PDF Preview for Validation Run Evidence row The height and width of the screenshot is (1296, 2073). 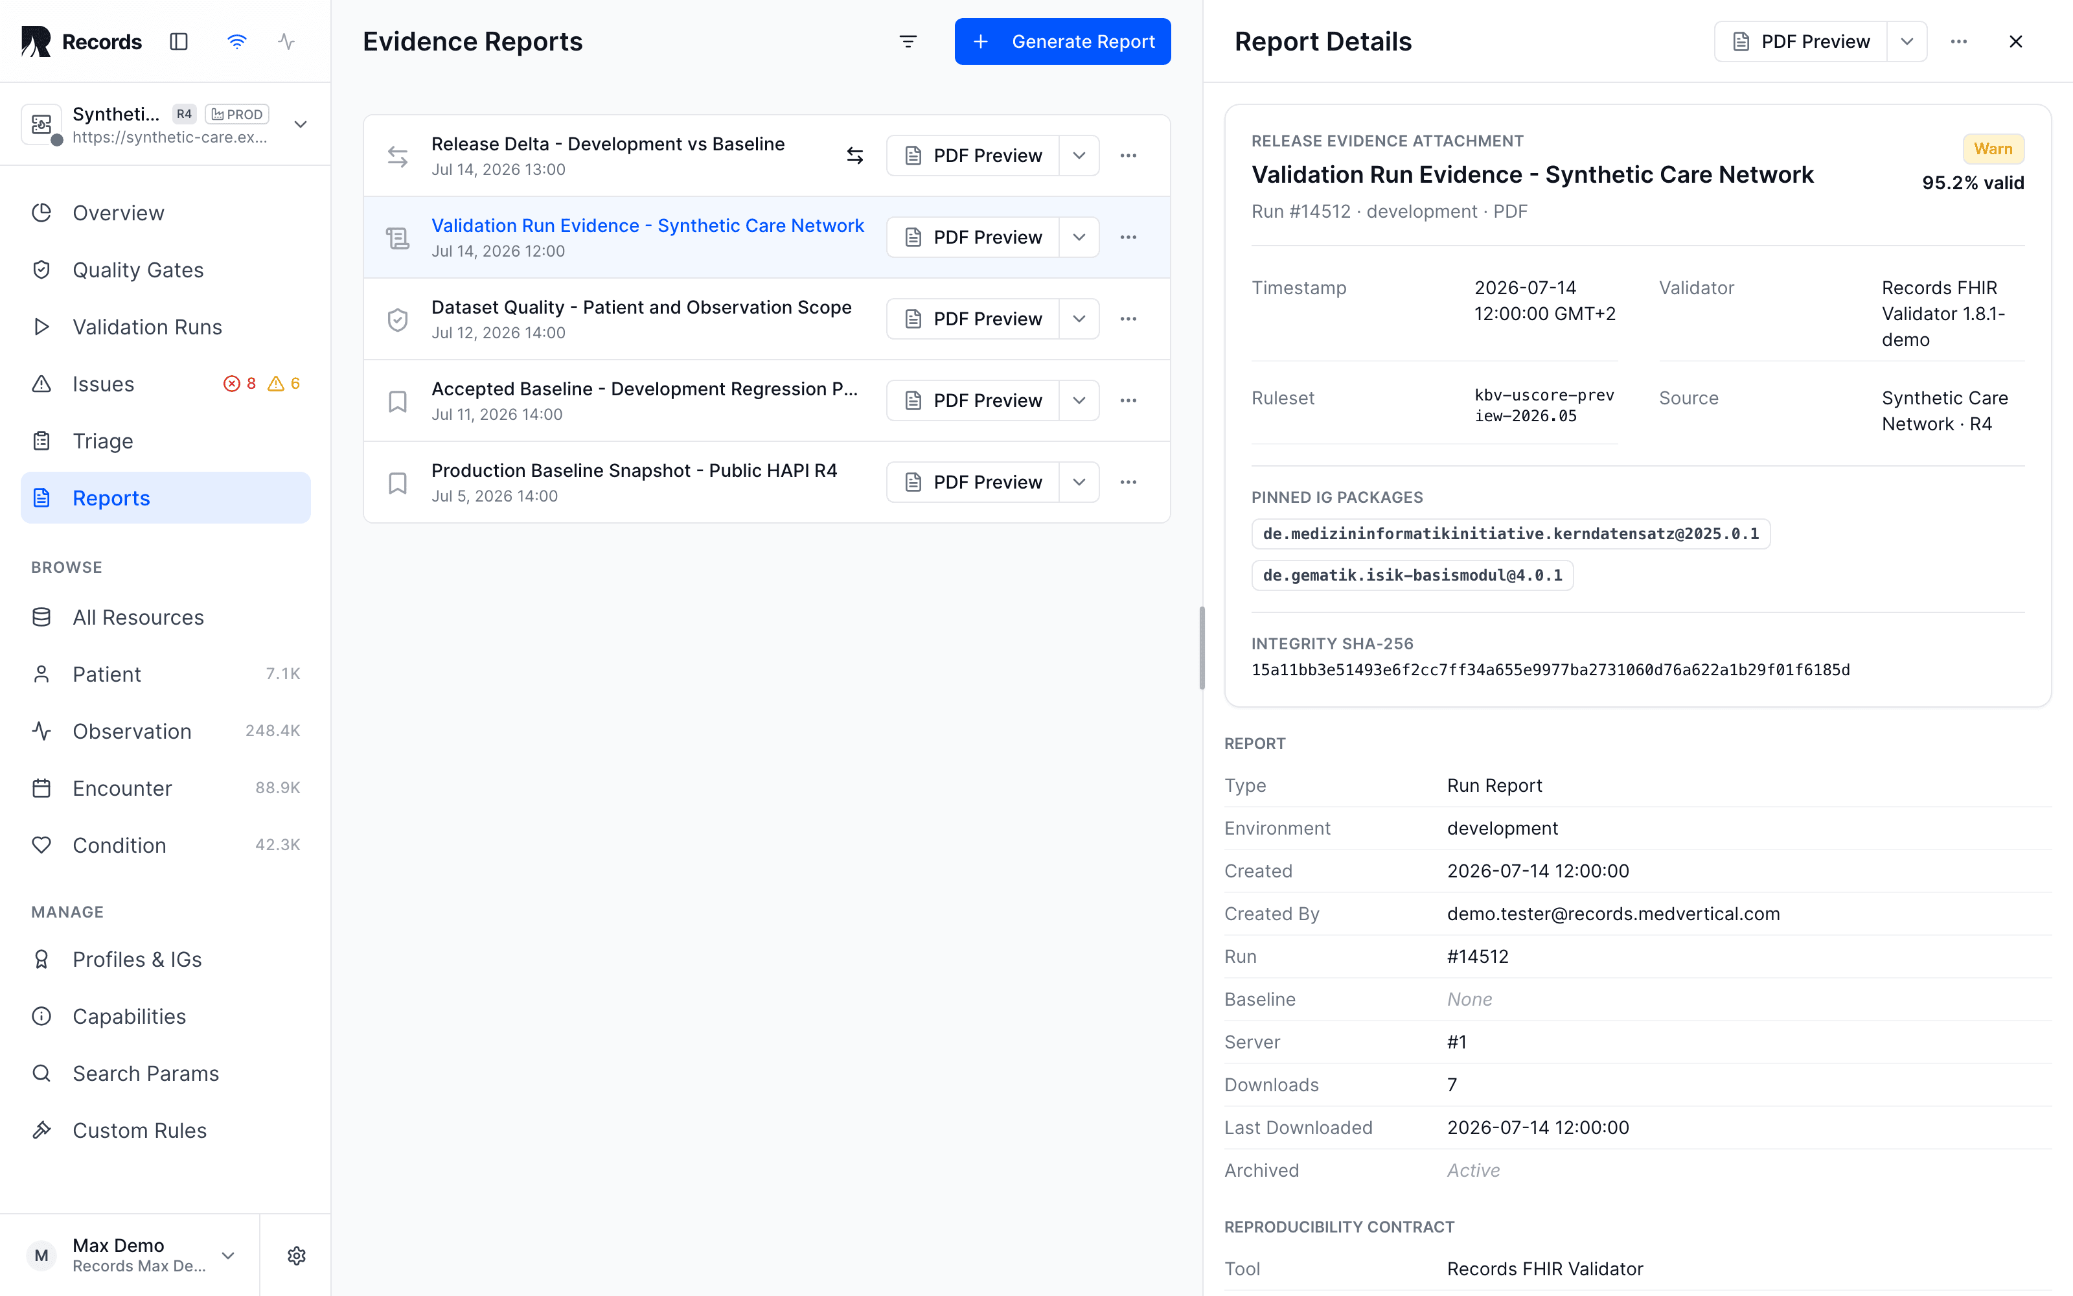tap(973, 237)
